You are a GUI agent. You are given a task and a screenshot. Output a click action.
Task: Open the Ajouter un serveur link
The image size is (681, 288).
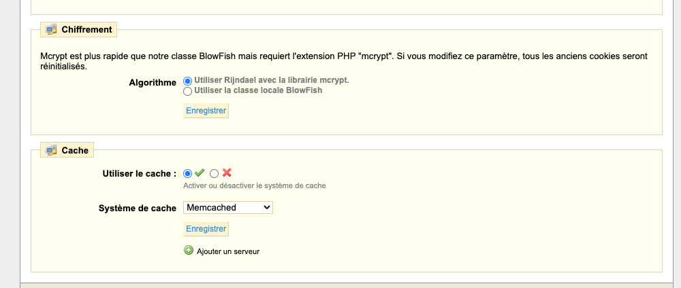(x=228, y=251)
